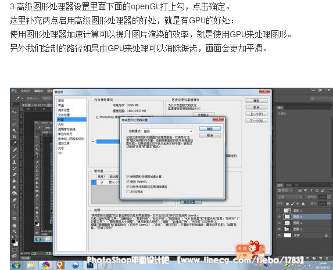Select the Horizontal Type tool
This screenshot has width=333, height=270.
14,206
